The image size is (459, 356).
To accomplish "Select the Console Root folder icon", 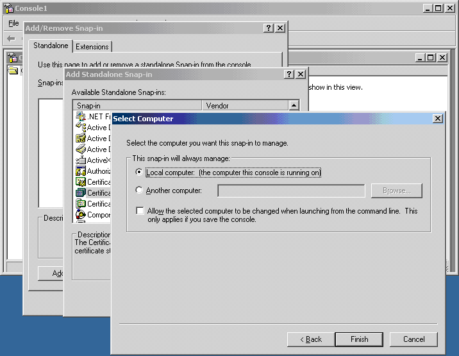I will point(13,70).
